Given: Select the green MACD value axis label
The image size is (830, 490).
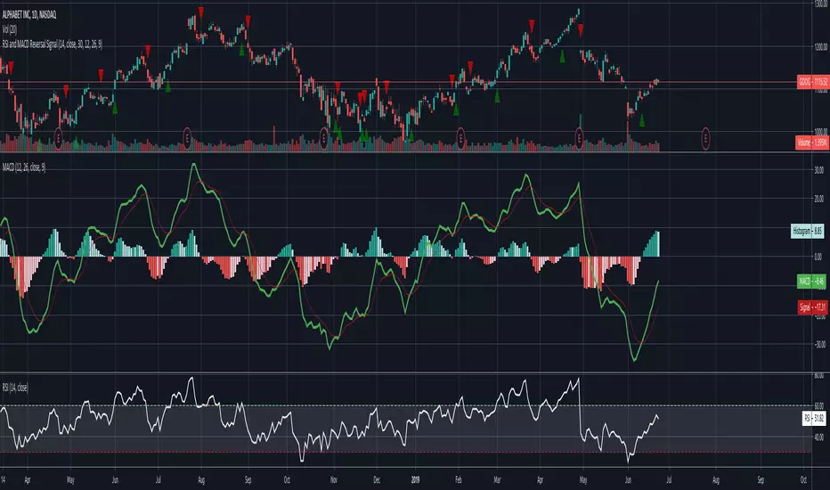Looking at the screenshot, I should (x=812, y=282).
